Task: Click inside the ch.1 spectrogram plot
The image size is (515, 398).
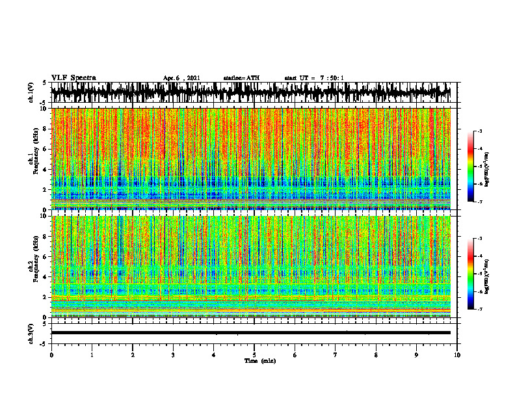Action: [250, 159]
